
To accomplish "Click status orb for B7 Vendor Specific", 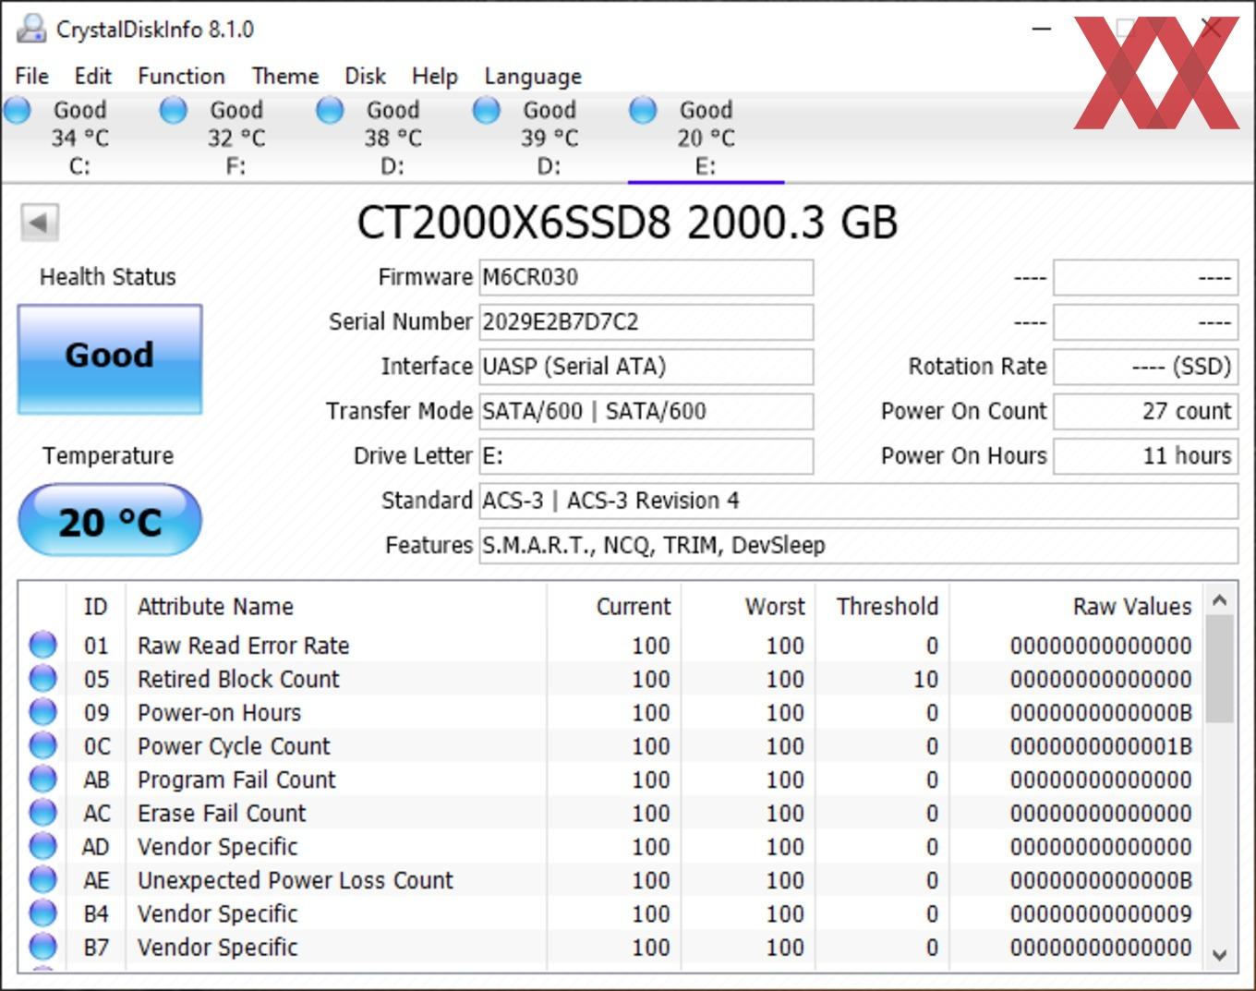I will point(42,947).
